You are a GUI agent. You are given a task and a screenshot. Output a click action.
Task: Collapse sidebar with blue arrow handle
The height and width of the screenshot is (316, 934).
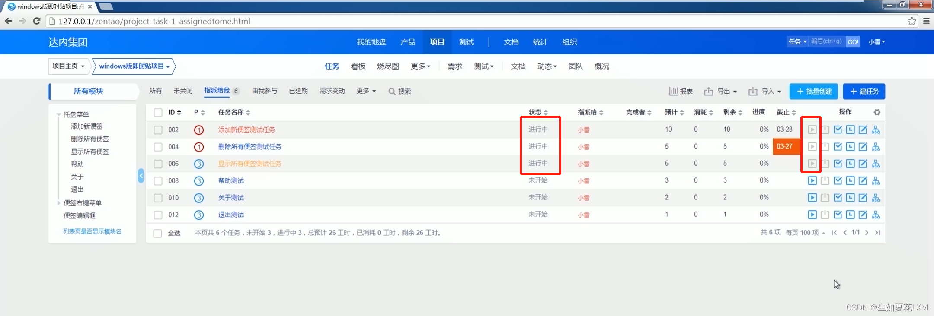[141, 176]
